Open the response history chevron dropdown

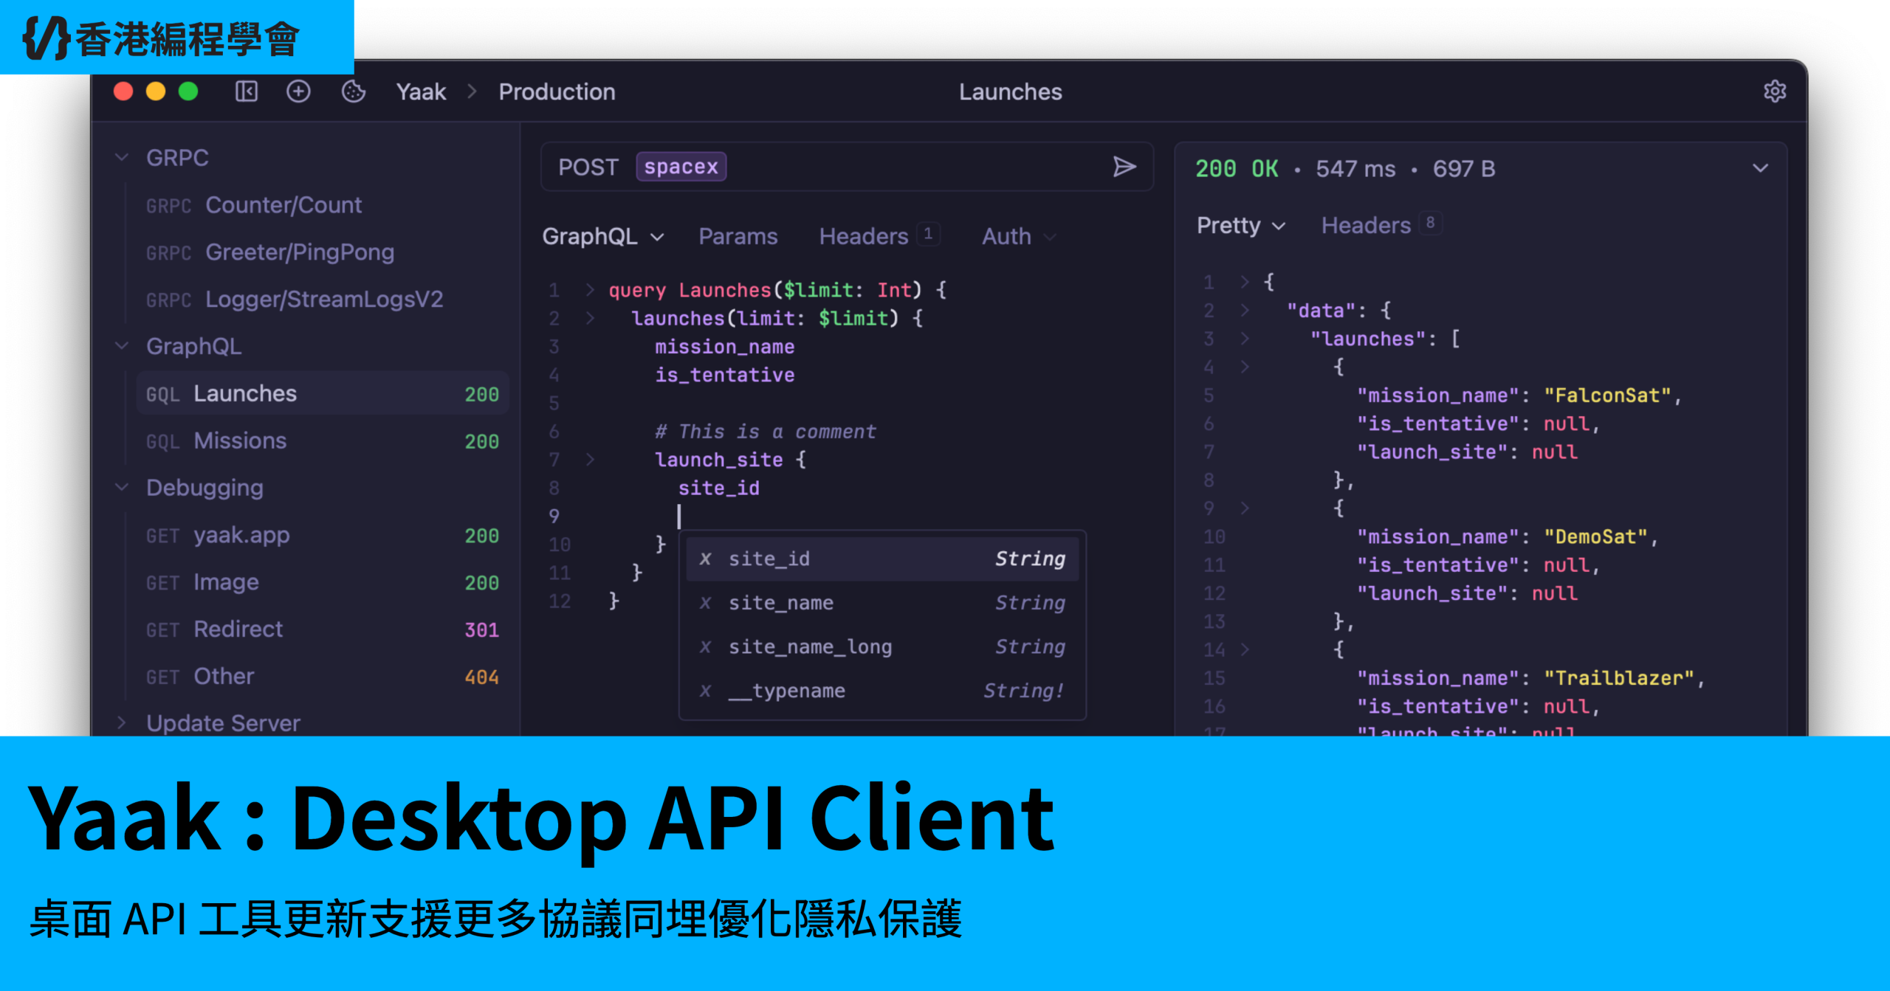click(1760, 168)
